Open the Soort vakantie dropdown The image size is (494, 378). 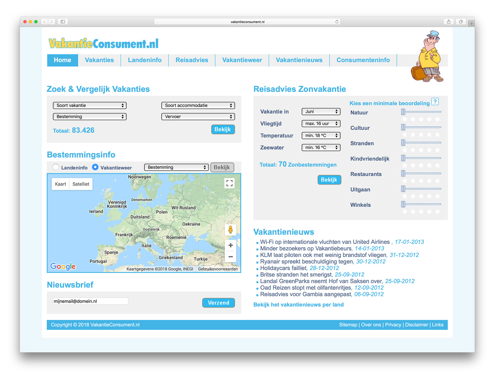(x=90, y=105)
